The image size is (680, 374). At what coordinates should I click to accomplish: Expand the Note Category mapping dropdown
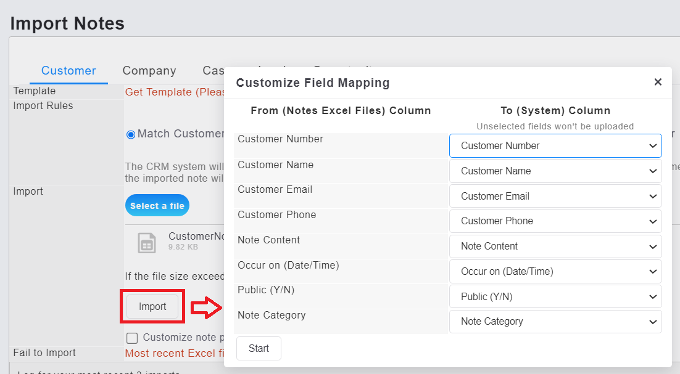click(x=555, y=322)
